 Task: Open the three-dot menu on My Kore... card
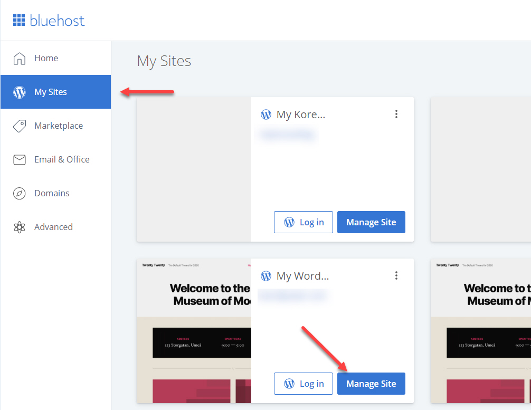point(396,114)
